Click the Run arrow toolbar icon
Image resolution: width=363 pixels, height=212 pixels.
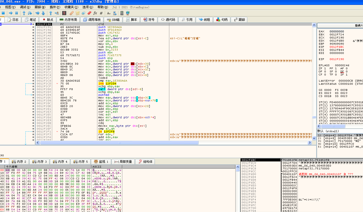pos(11,13)
